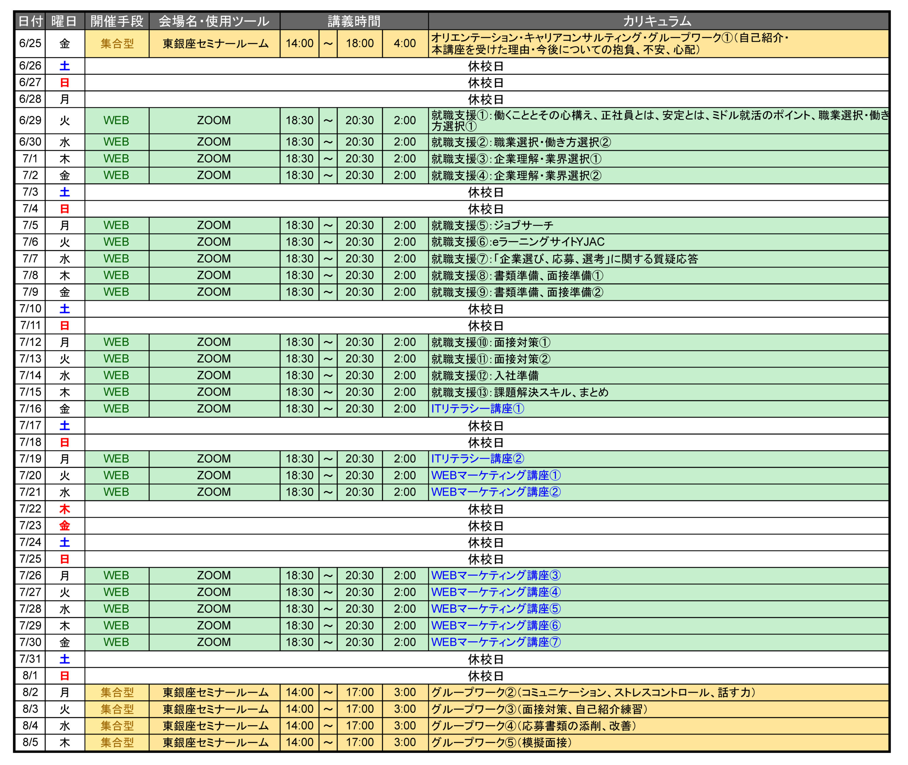
Task: Select the 会場名・使用ツール column header
Action: pos(214,21)
